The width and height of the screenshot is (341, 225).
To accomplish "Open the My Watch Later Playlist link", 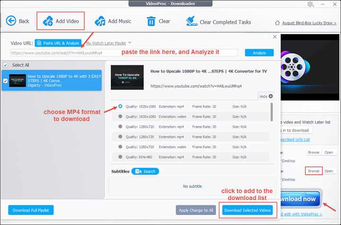I will point(106,43).
